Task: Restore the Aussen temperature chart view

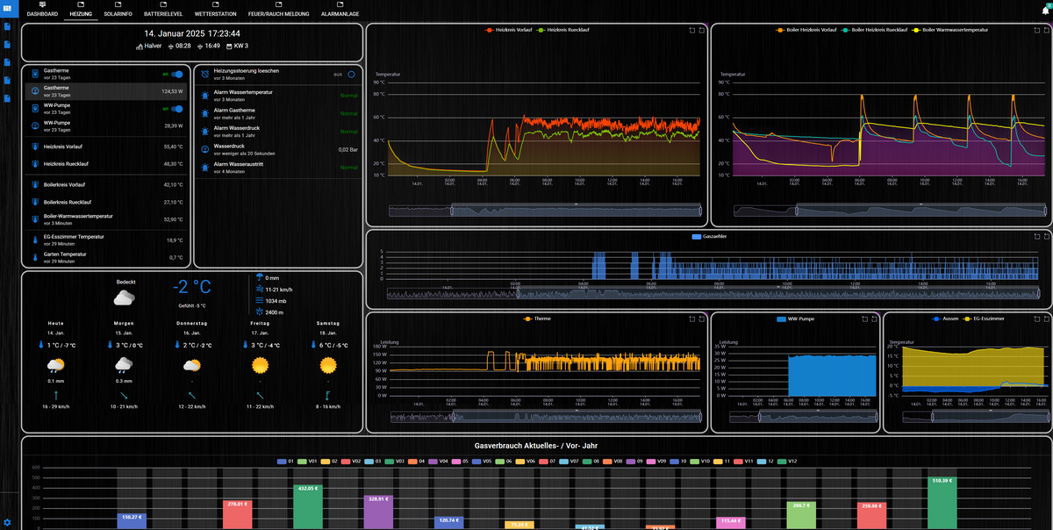Action: click(1045, 319)
